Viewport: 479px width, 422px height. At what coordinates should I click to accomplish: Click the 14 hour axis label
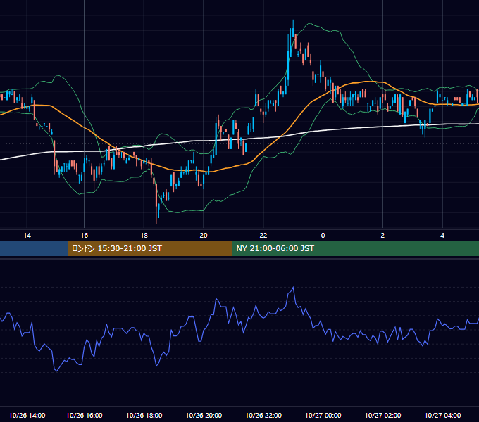27,236
